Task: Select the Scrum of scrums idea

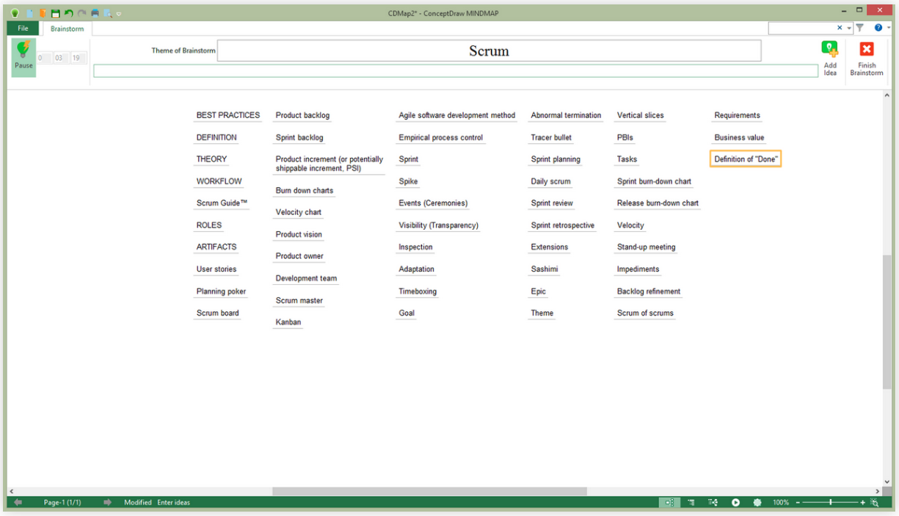Action: click(645, 313)
